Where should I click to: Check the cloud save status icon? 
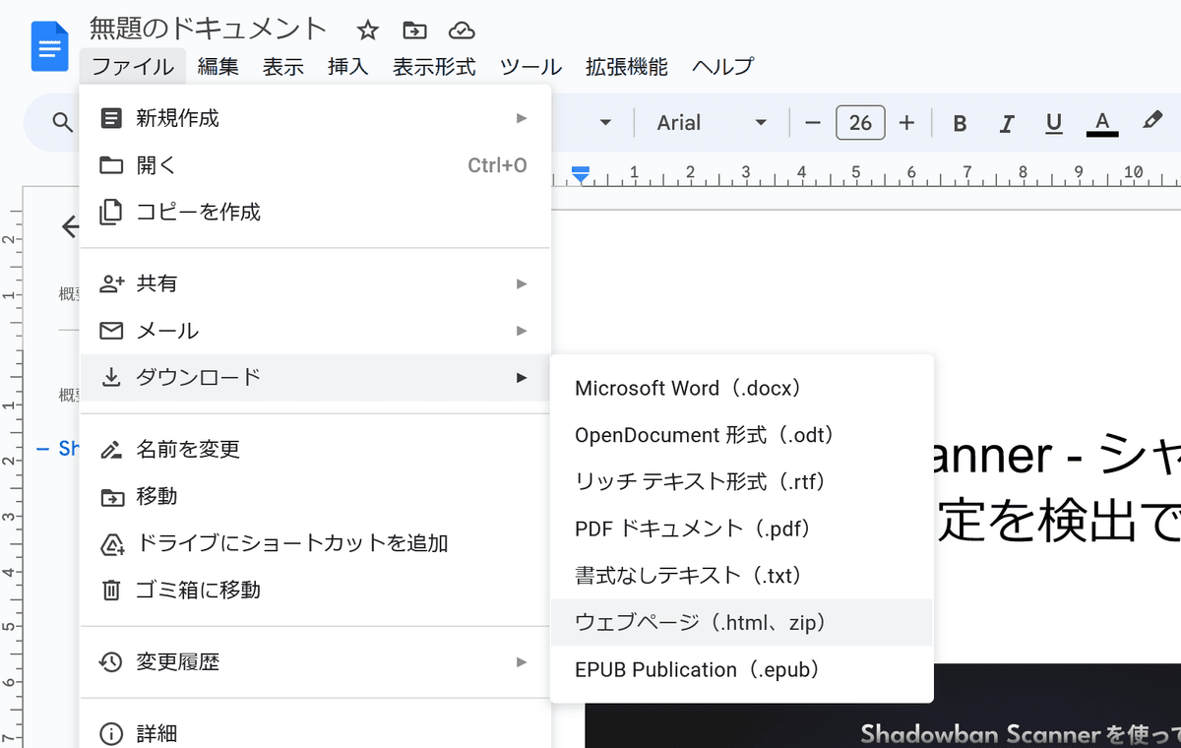(x=462, y=31)
